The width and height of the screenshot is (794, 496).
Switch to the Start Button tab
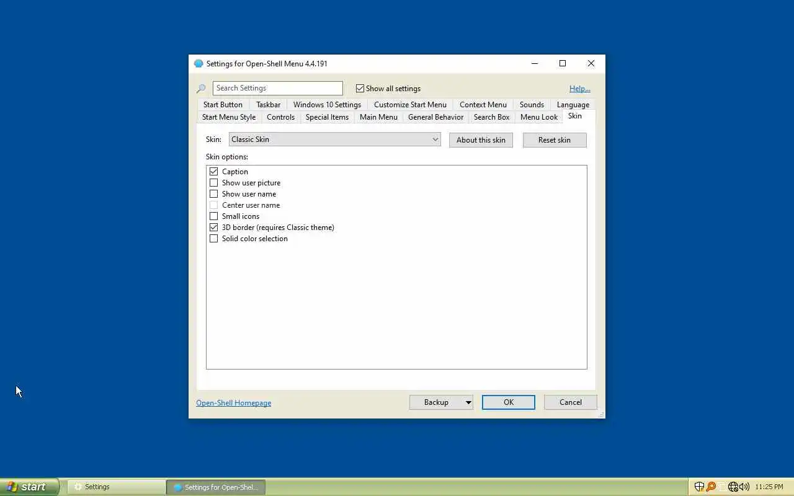point(223,104)
